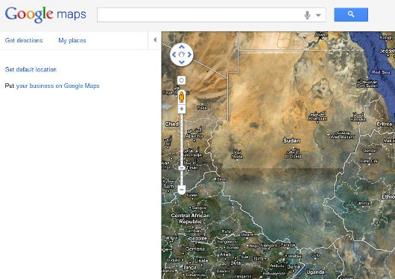Pan the map up arrow

click(x=182, y=47)
